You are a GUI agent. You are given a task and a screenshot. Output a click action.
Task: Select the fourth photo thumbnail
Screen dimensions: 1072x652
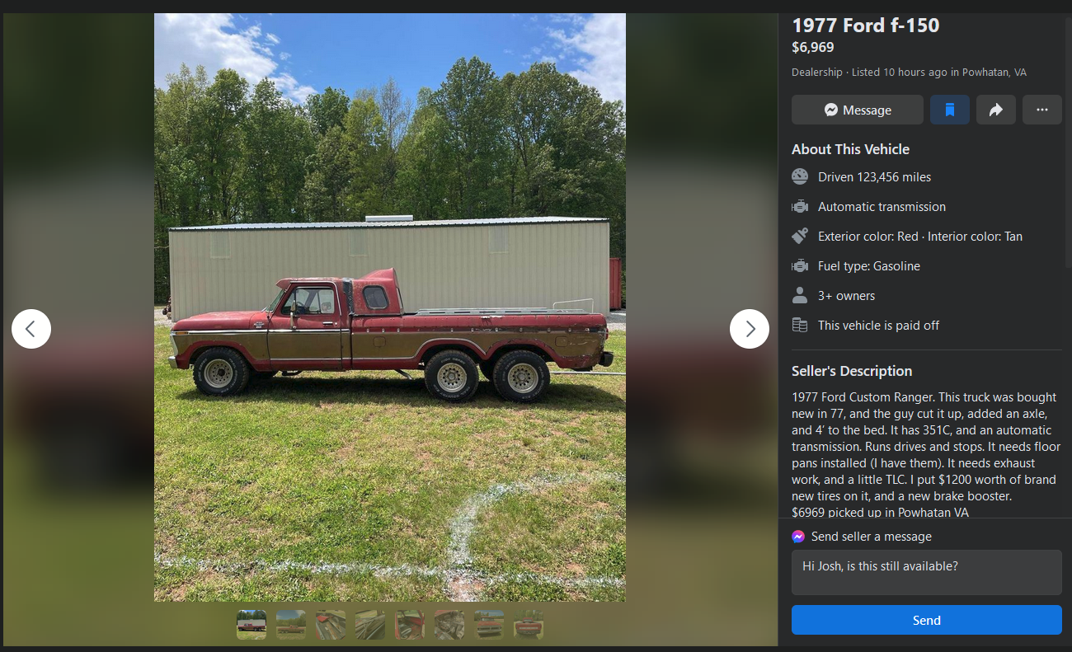click(x=370, y=625)
